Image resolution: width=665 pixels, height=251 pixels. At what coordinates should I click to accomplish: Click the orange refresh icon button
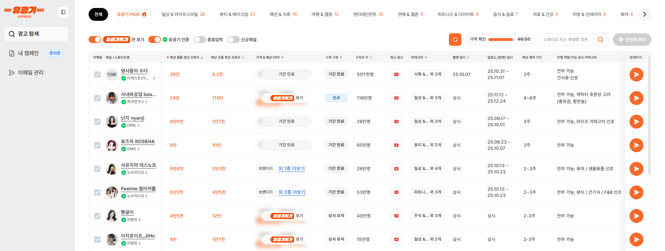[455, 40]
